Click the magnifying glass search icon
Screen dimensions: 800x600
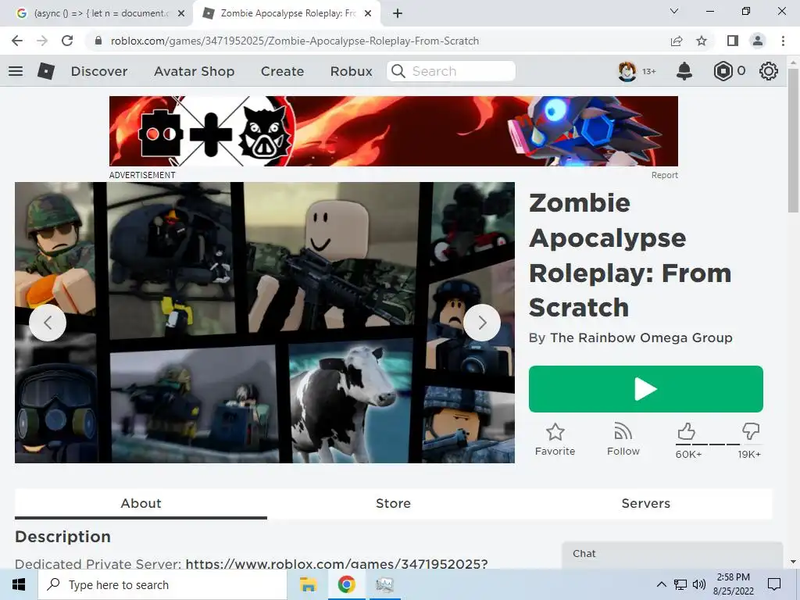click(x=398, y=71)
